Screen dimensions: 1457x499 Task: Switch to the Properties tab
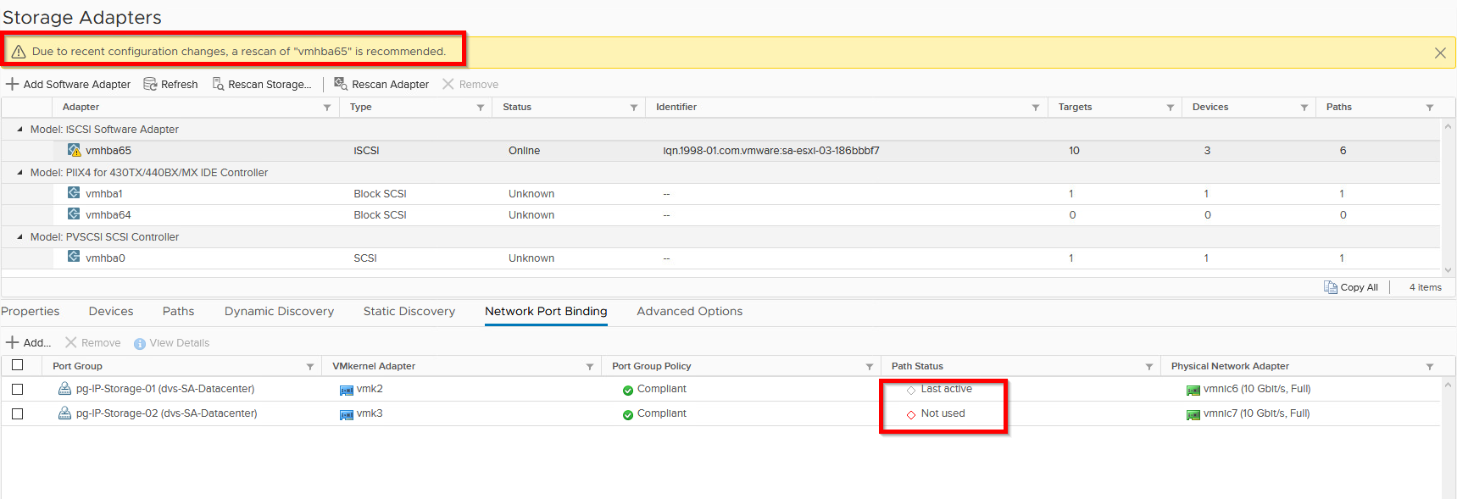[x=31, y=312]
